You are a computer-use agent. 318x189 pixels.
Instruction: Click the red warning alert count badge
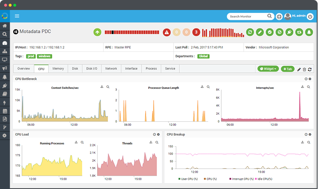click(x=166, y=32)
